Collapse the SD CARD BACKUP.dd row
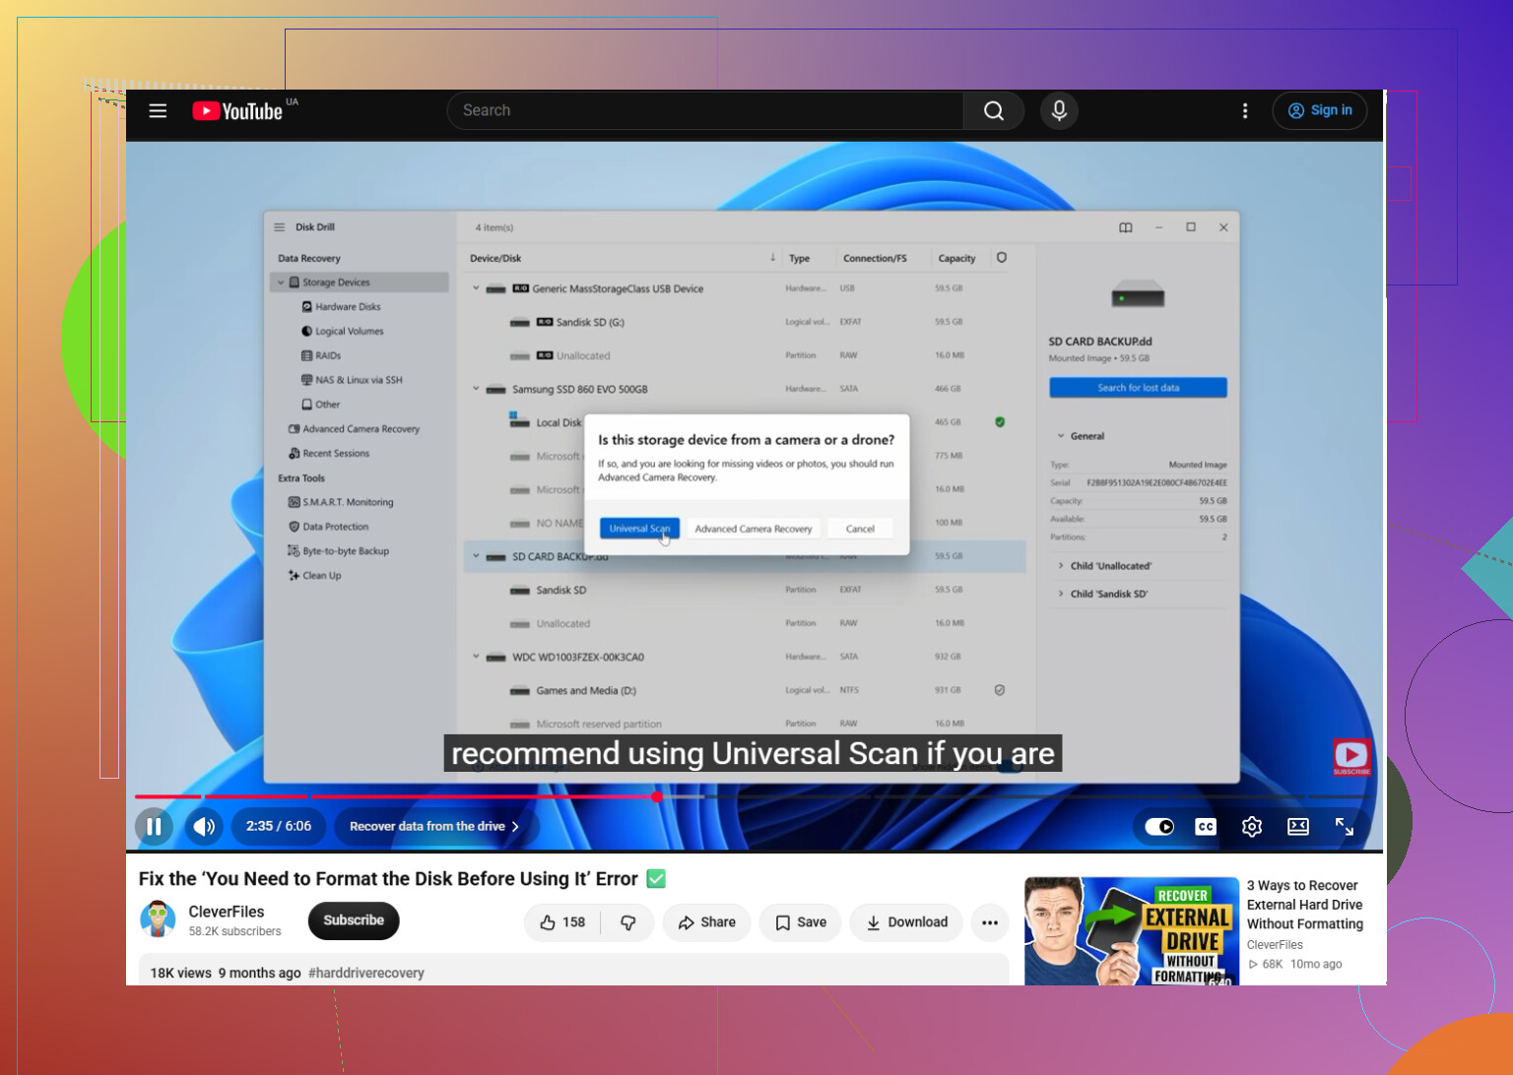Viewport: 1513px width, 1075px height. [476, 556]
